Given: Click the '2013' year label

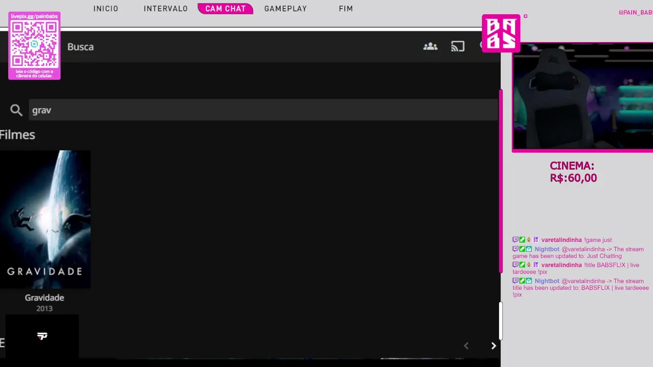Looking at the screenshot, I should click(44, 308).
